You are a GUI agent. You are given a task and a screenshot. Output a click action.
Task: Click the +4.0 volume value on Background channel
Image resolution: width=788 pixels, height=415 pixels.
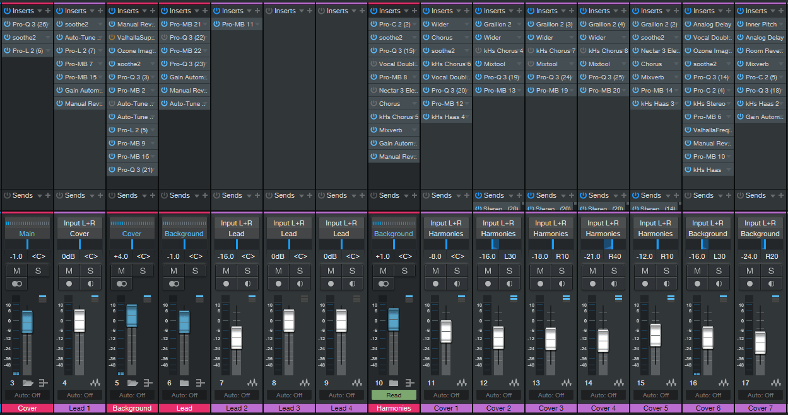(121, 256)
